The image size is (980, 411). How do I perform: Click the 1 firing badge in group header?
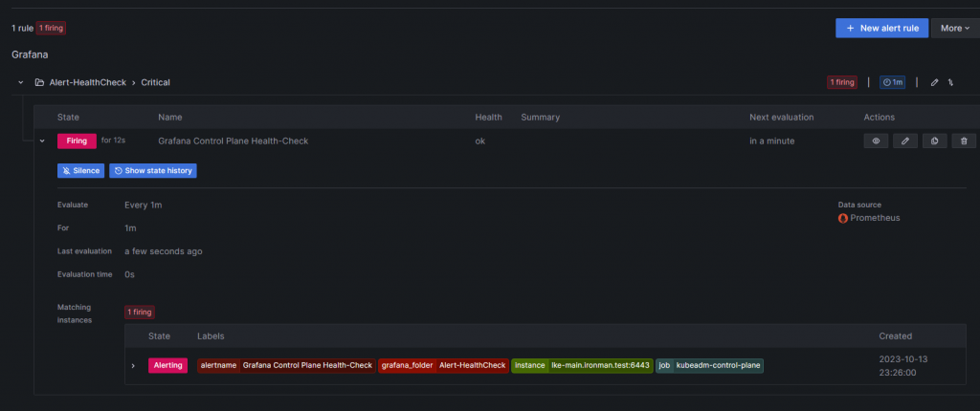(x=842, y=82)
